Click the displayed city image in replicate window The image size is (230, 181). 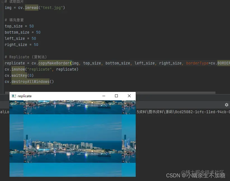click(x=72, y=138)
